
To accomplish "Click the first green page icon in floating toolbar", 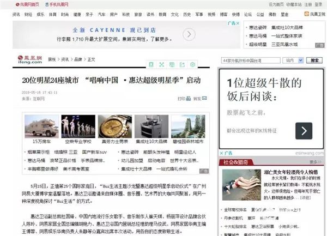I will [x=151, y=65].
